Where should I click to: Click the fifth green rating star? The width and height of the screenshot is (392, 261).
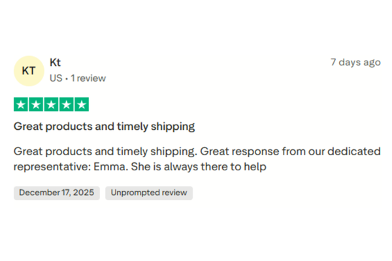pyautogui.click(x=81, y=104)
